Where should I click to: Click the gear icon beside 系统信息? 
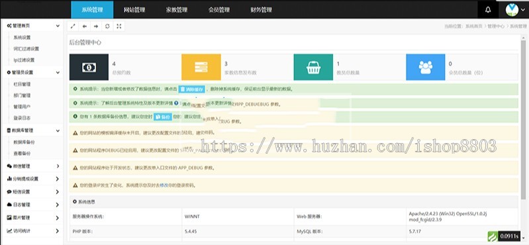point(75,201)
